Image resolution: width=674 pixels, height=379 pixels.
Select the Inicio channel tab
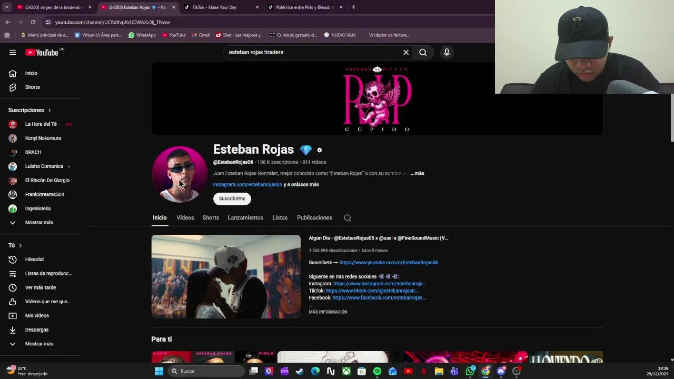click(160, 218)
